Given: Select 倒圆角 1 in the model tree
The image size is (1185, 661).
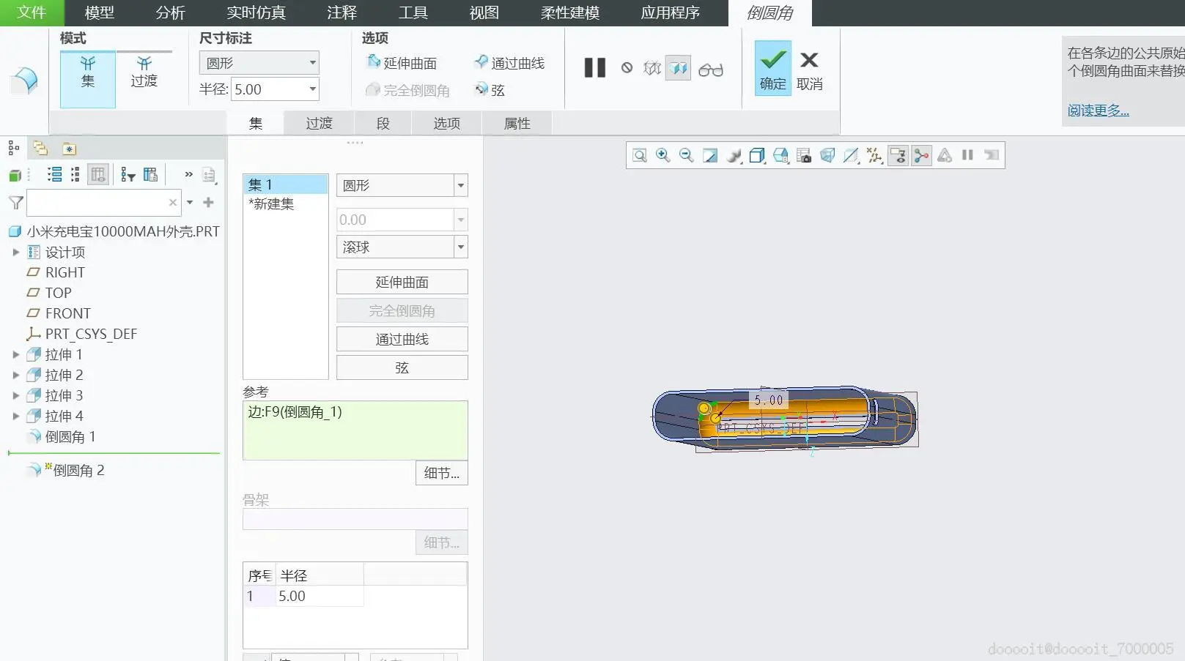Looking at the screenshot, I should click(x=70, y=437).
